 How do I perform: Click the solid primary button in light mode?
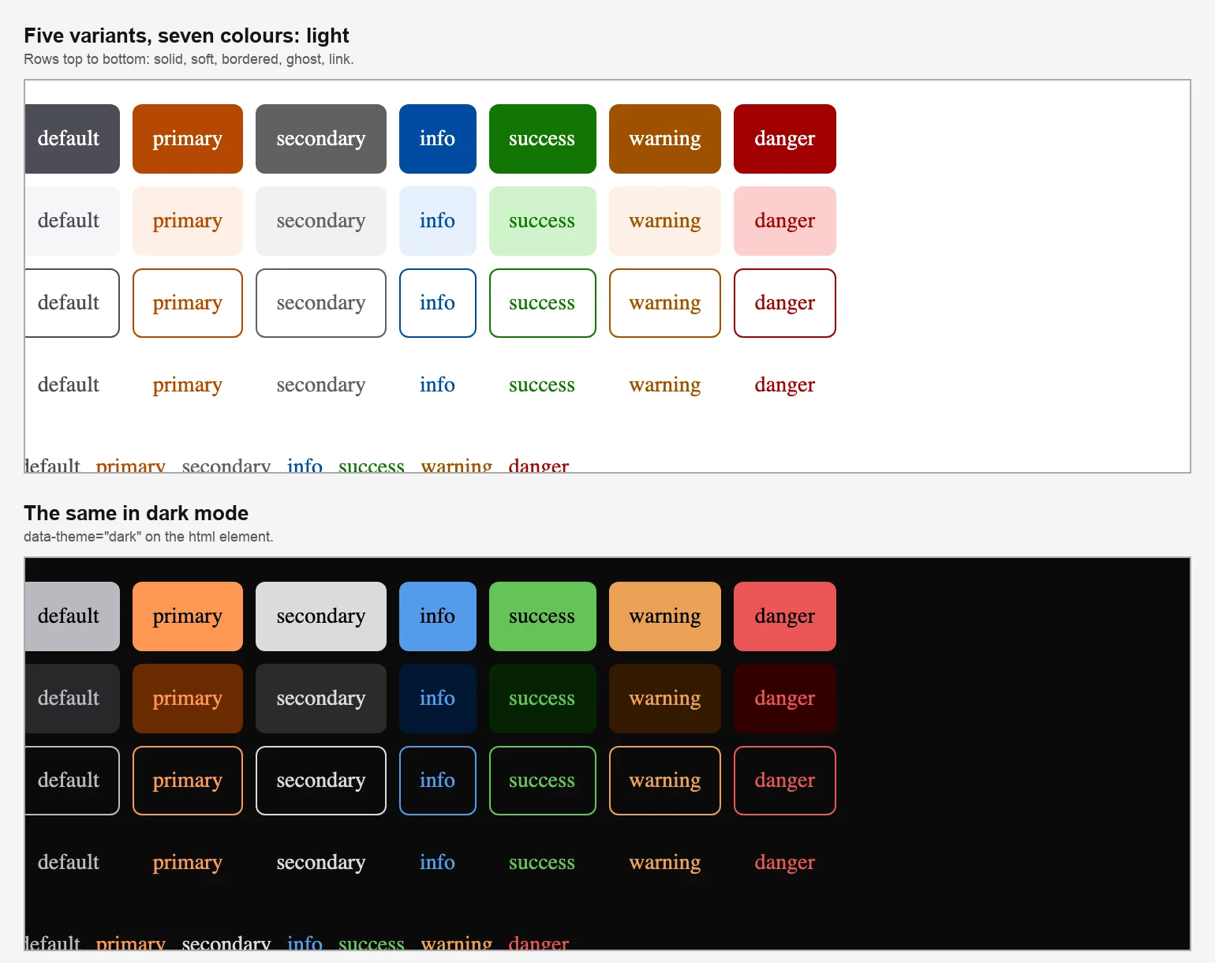(x=188, y=139)
